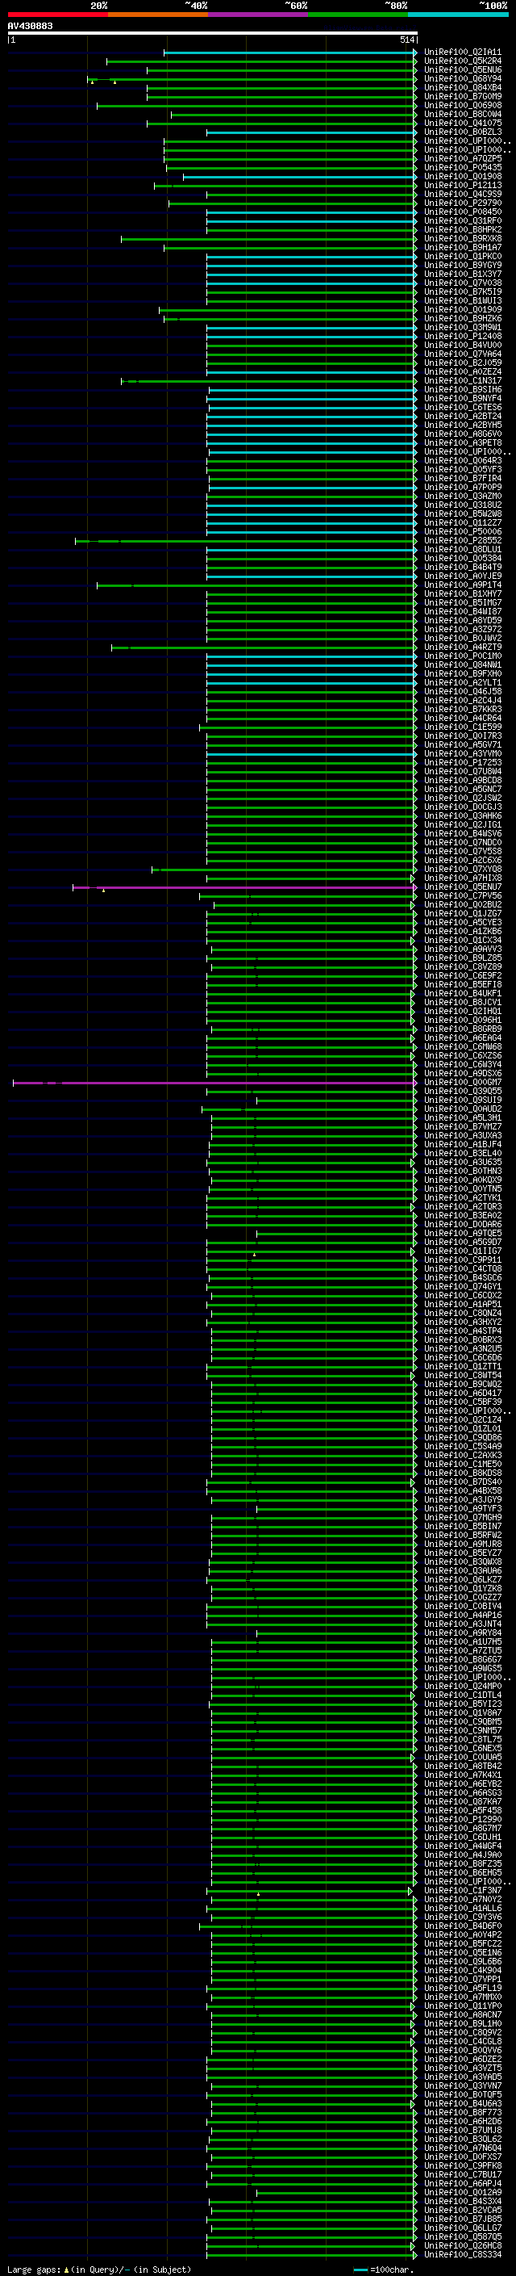Click the UniRef100_P12408 label

pyautogui.click(x=462, y=336)
